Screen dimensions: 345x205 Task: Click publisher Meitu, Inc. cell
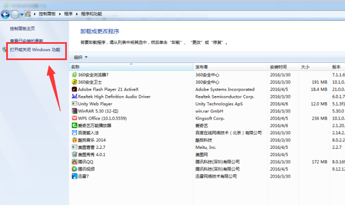point(206,147)
